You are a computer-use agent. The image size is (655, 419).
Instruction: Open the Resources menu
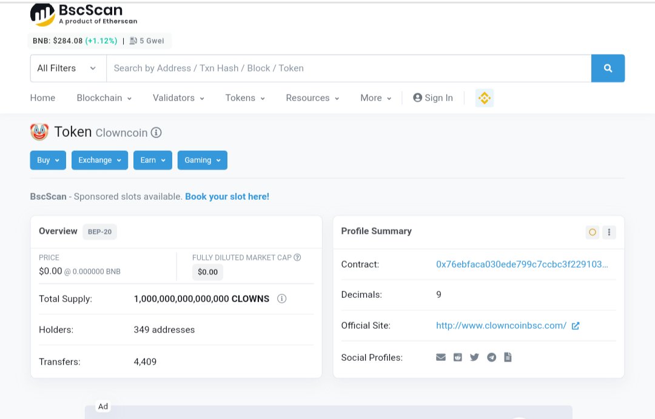pos(312,98)
